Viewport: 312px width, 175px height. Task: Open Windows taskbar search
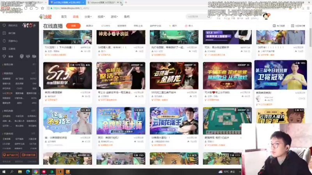(x=12, y=171)
